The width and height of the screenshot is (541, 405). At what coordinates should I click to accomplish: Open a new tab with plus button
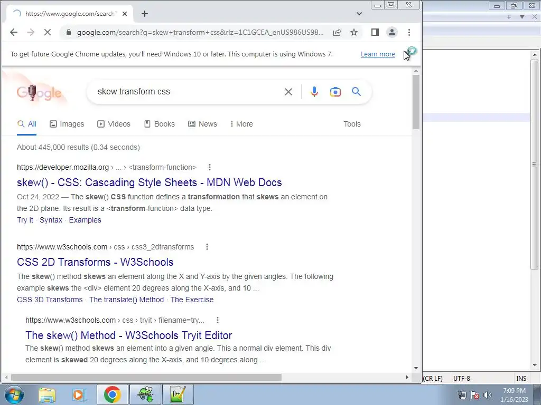[x=145, y=14]
